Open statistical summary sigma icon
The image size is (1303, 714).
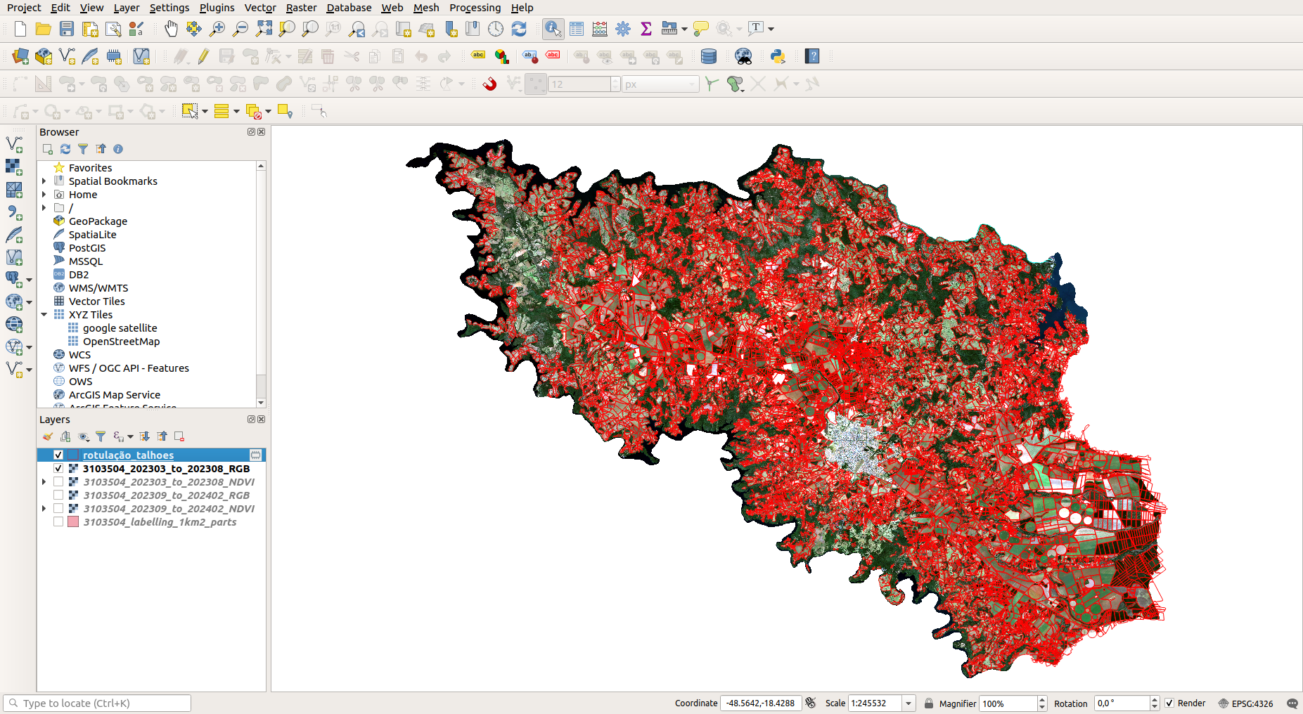[x=646, y=29]
